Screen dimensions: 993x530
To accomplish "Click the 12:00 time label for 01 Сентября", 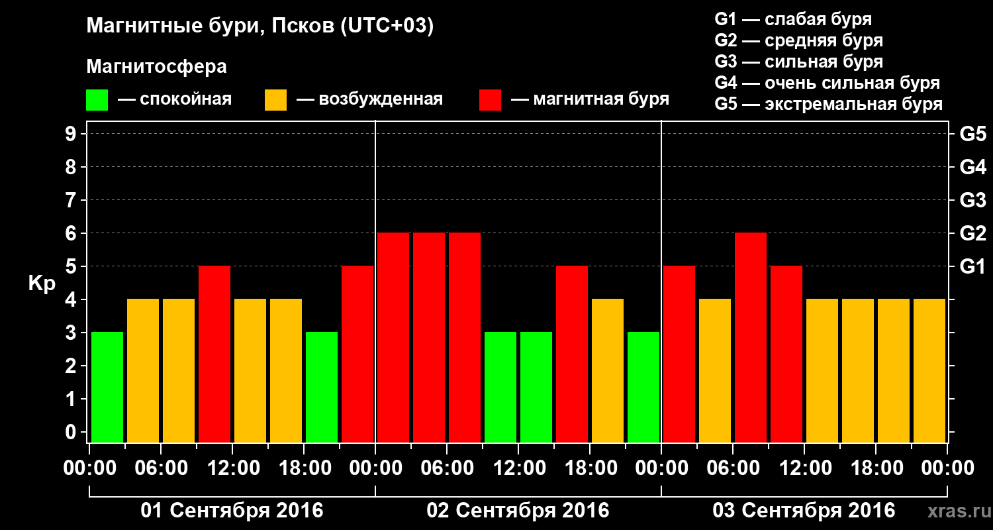I will pyautogui.click(x=232, y=468).
